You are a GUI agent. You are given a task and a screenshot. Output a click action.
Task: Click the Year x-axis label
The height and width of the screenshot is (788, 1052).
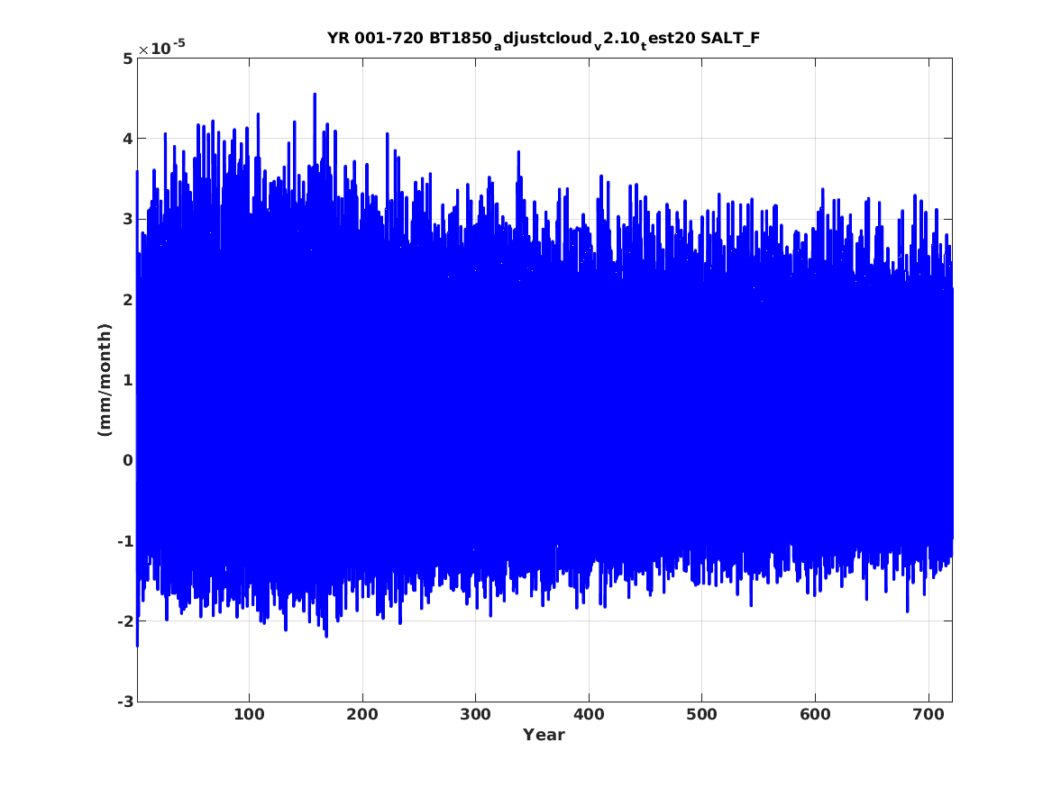[544, 735]
